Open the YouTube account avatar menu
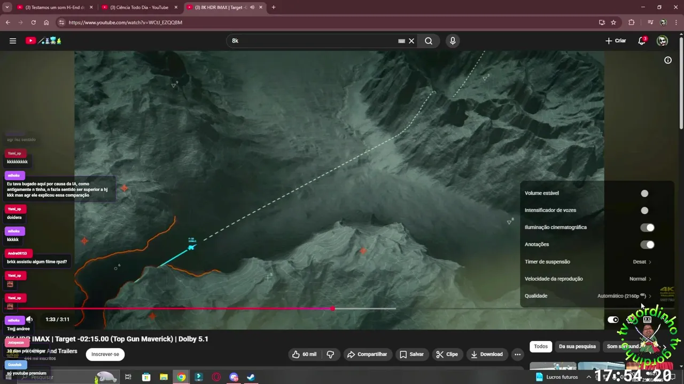 click(662, 41)
